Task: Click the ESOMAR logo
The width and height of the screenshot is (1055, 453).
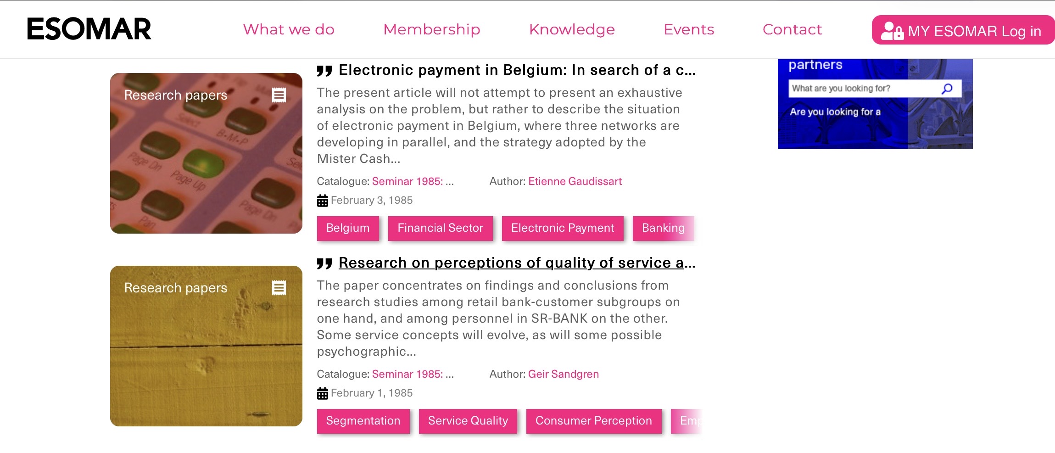Action: point(89,29)
